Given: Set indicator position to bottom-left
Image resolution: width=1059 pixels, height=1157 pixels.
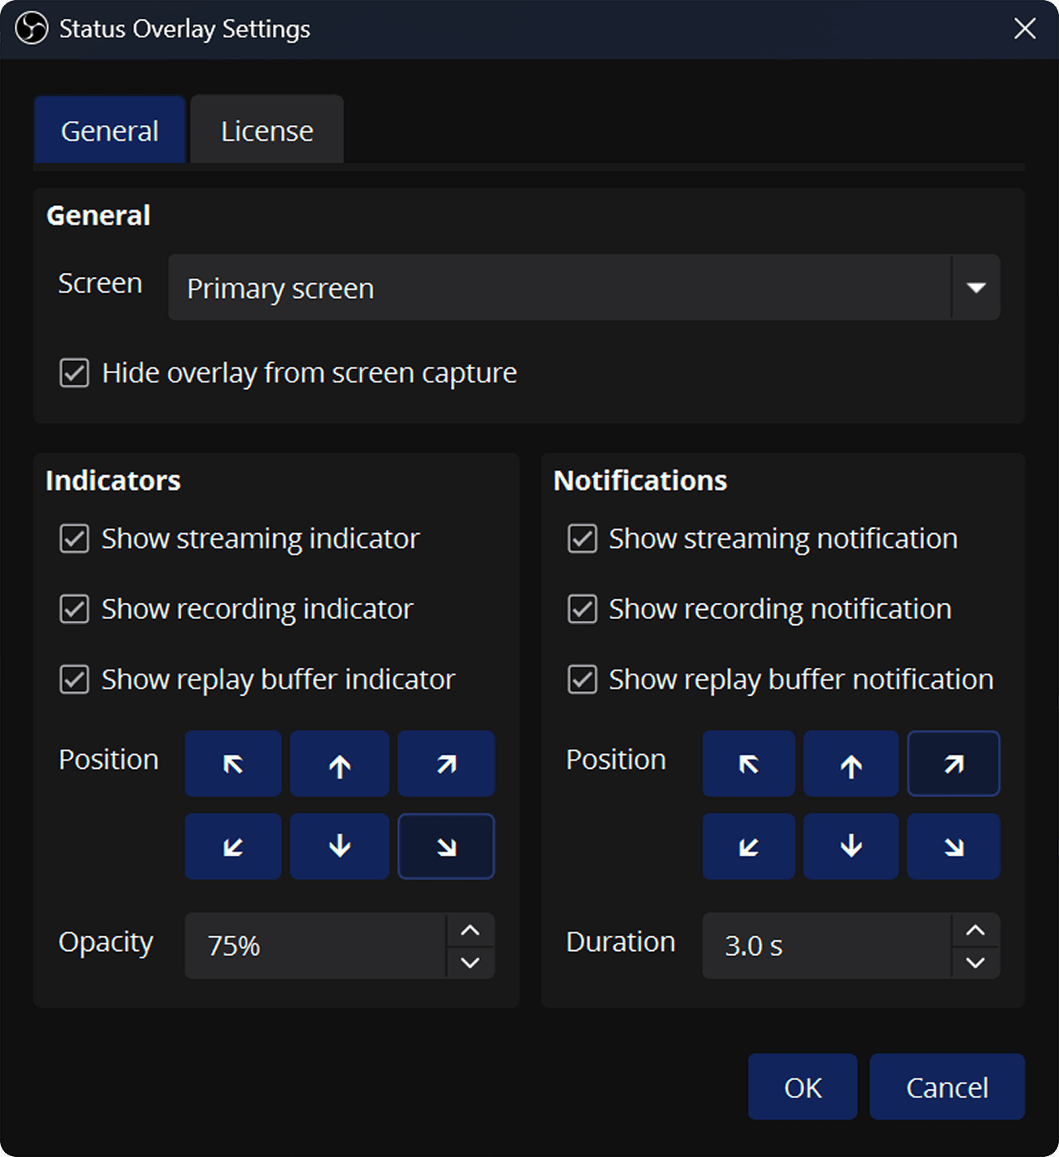Looking at the screenshot, I should click(x=233, y=847).
